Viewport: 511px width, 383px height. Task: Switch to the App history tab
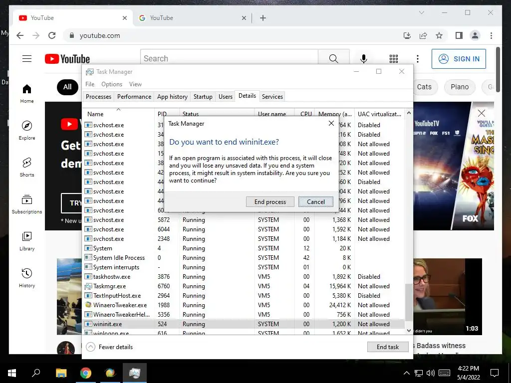click(172, 96)
